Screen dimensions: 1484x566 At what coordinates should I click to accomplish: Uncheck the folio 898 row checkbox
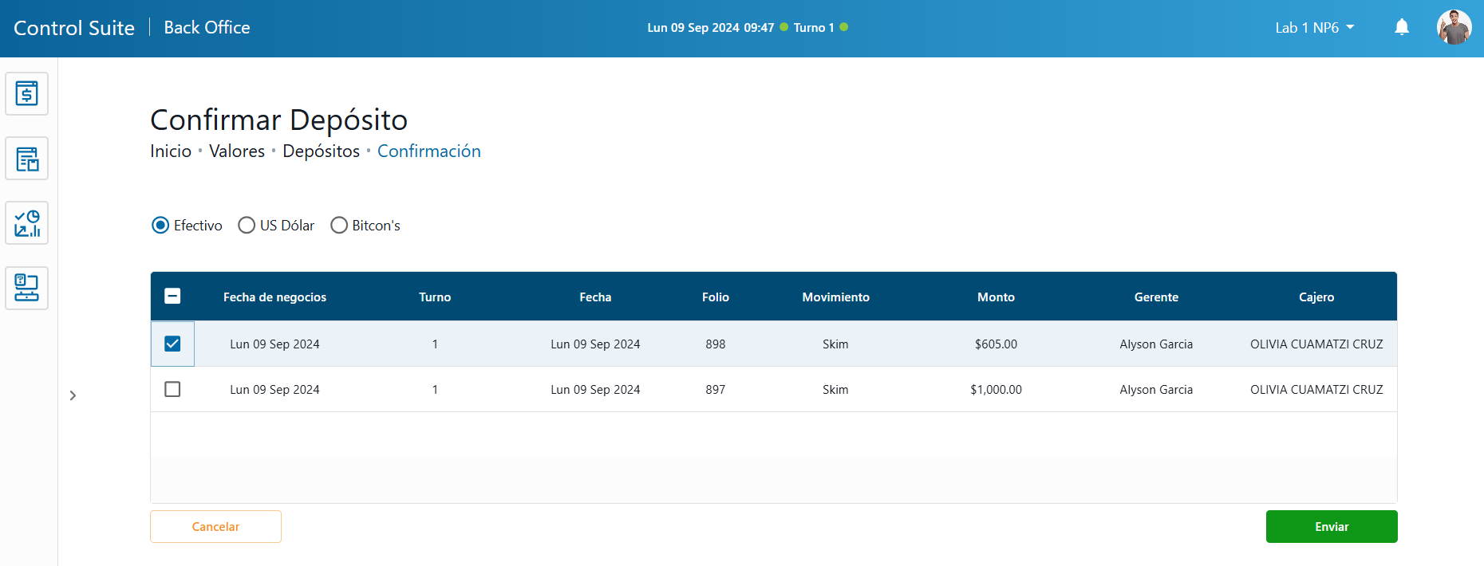point(172,344)
